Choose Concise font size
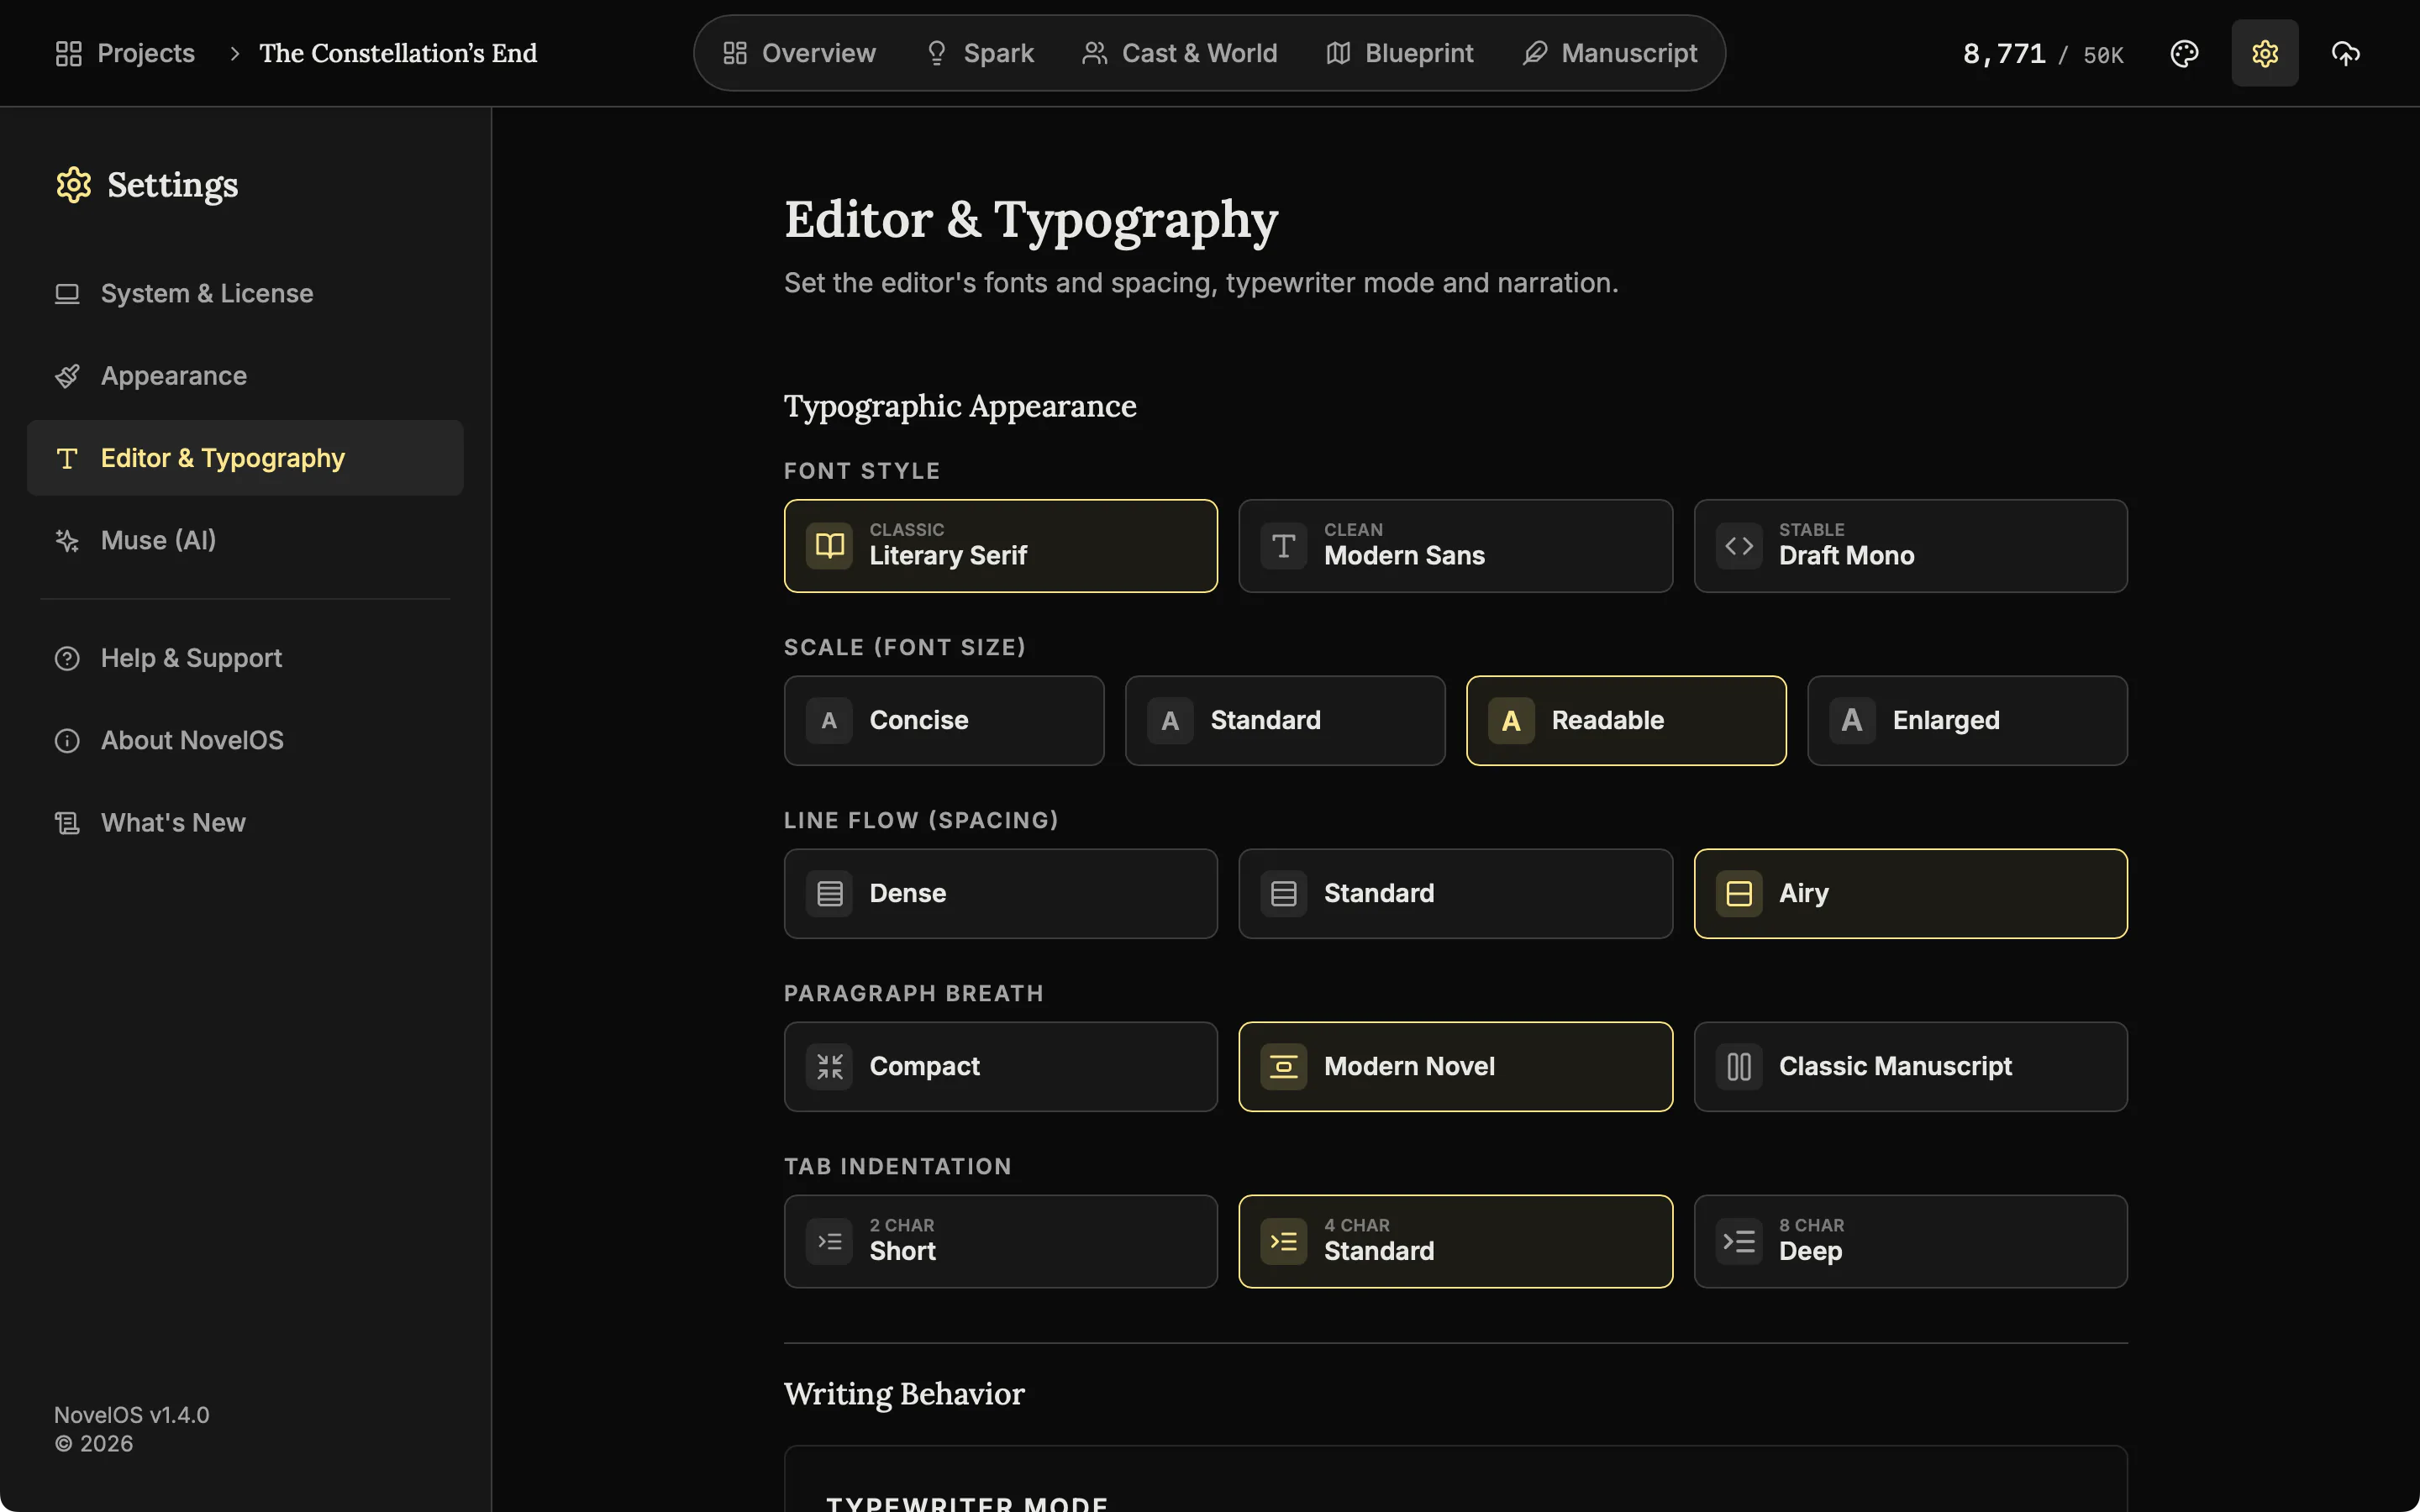Viewport: 2420px width, 1512px height. point(944,721)
